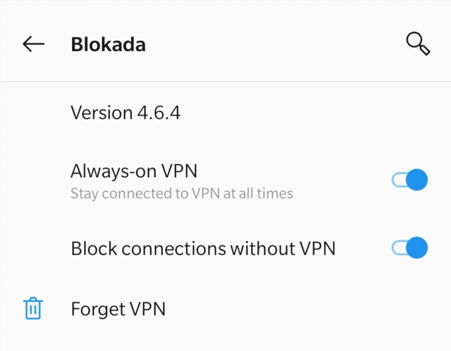Tap the Version 4.6.4 entry

pos(226,112)
